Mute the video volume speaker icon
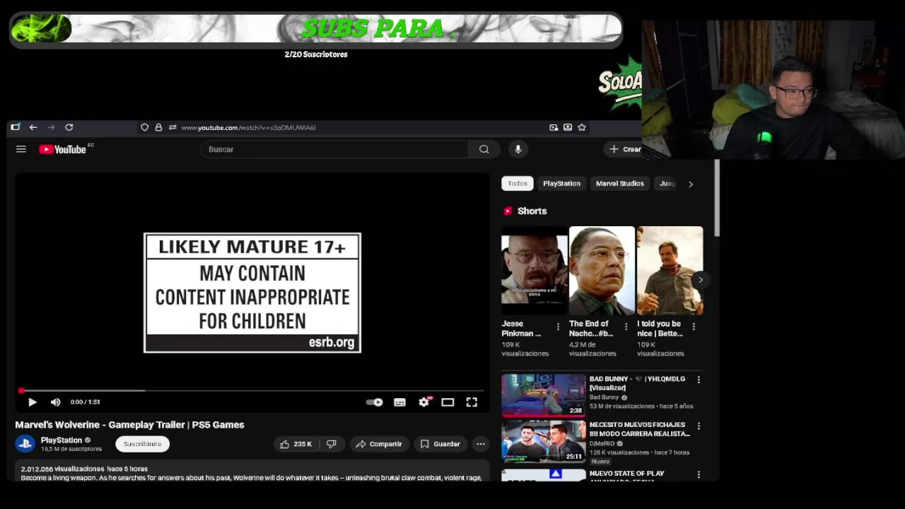Screen dimensions: 905x509 55,402
